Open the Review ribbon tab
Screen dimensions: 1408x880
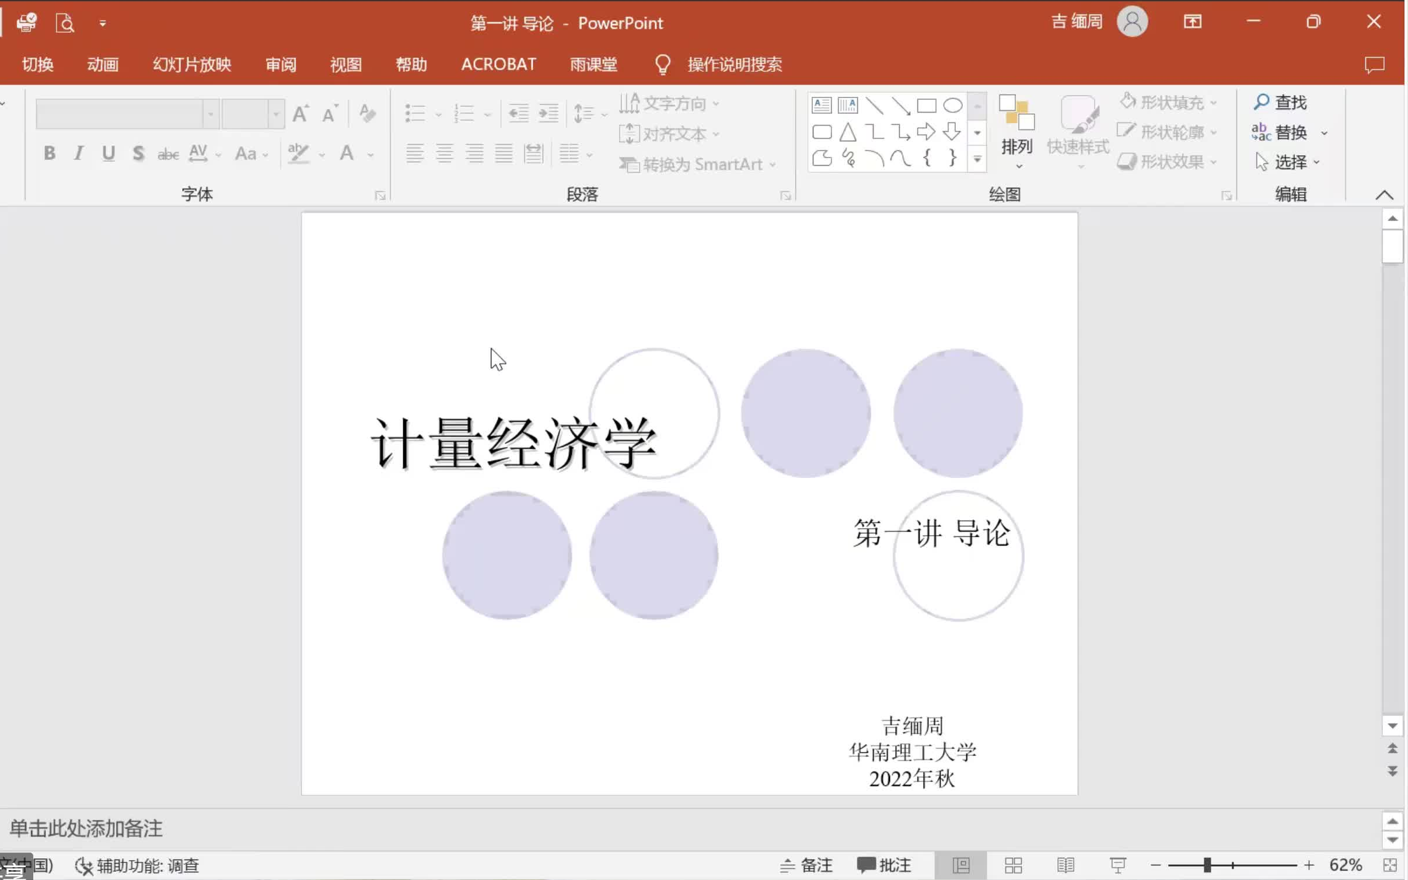click(281, 64)
